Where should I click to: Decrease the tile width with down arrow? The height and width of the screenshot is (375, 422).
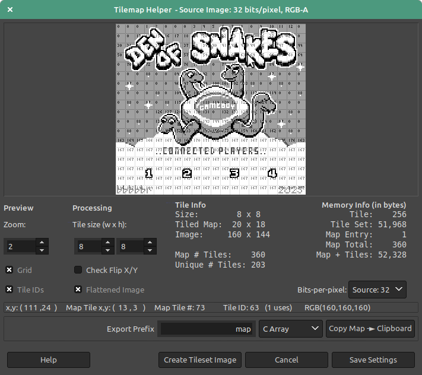click(107, 250)
